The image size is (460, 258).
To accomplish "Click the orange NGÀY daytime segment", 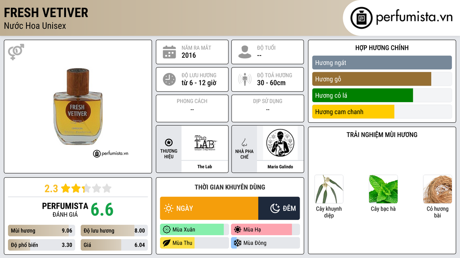I will [x=209, y=208].
